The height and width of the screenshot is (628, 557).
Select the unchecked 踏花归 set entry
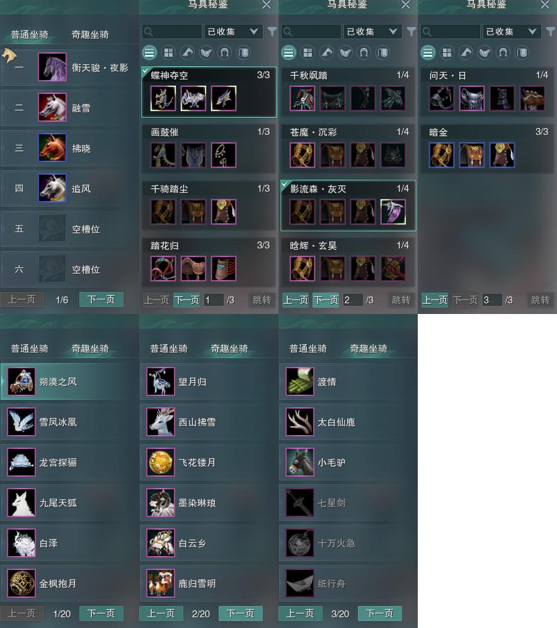209,262
